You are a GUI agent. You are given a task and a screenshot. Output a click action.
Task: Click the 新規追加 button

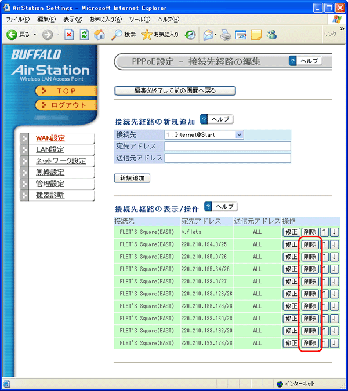pyautogui.click(x=132, y=178)
